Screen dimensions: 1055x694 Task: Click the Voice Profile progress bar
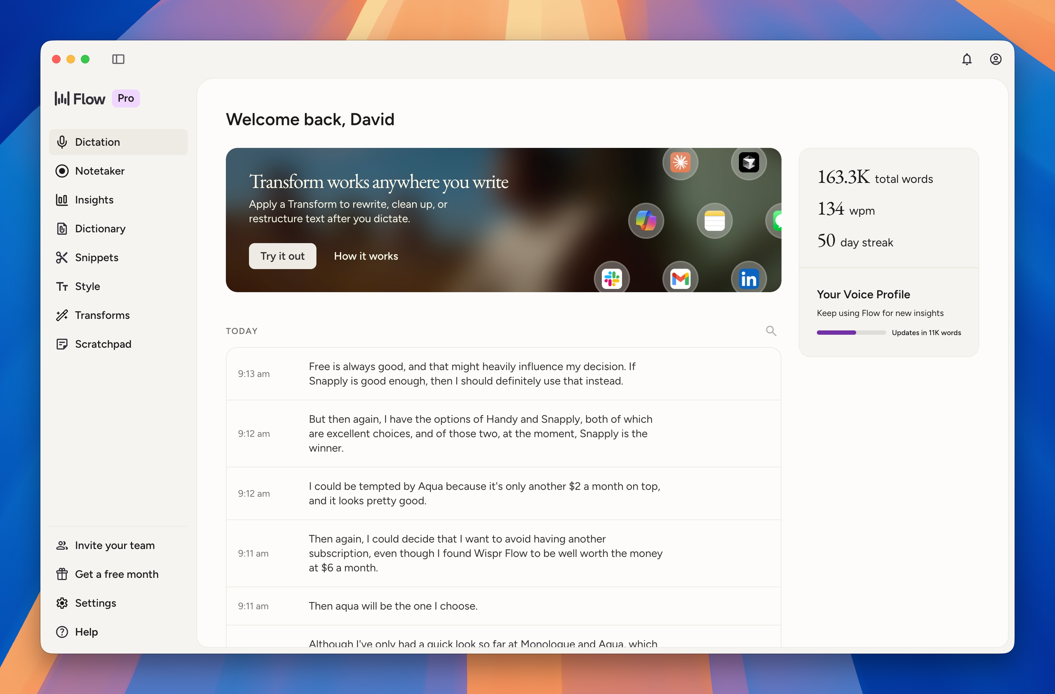(851, 332)
